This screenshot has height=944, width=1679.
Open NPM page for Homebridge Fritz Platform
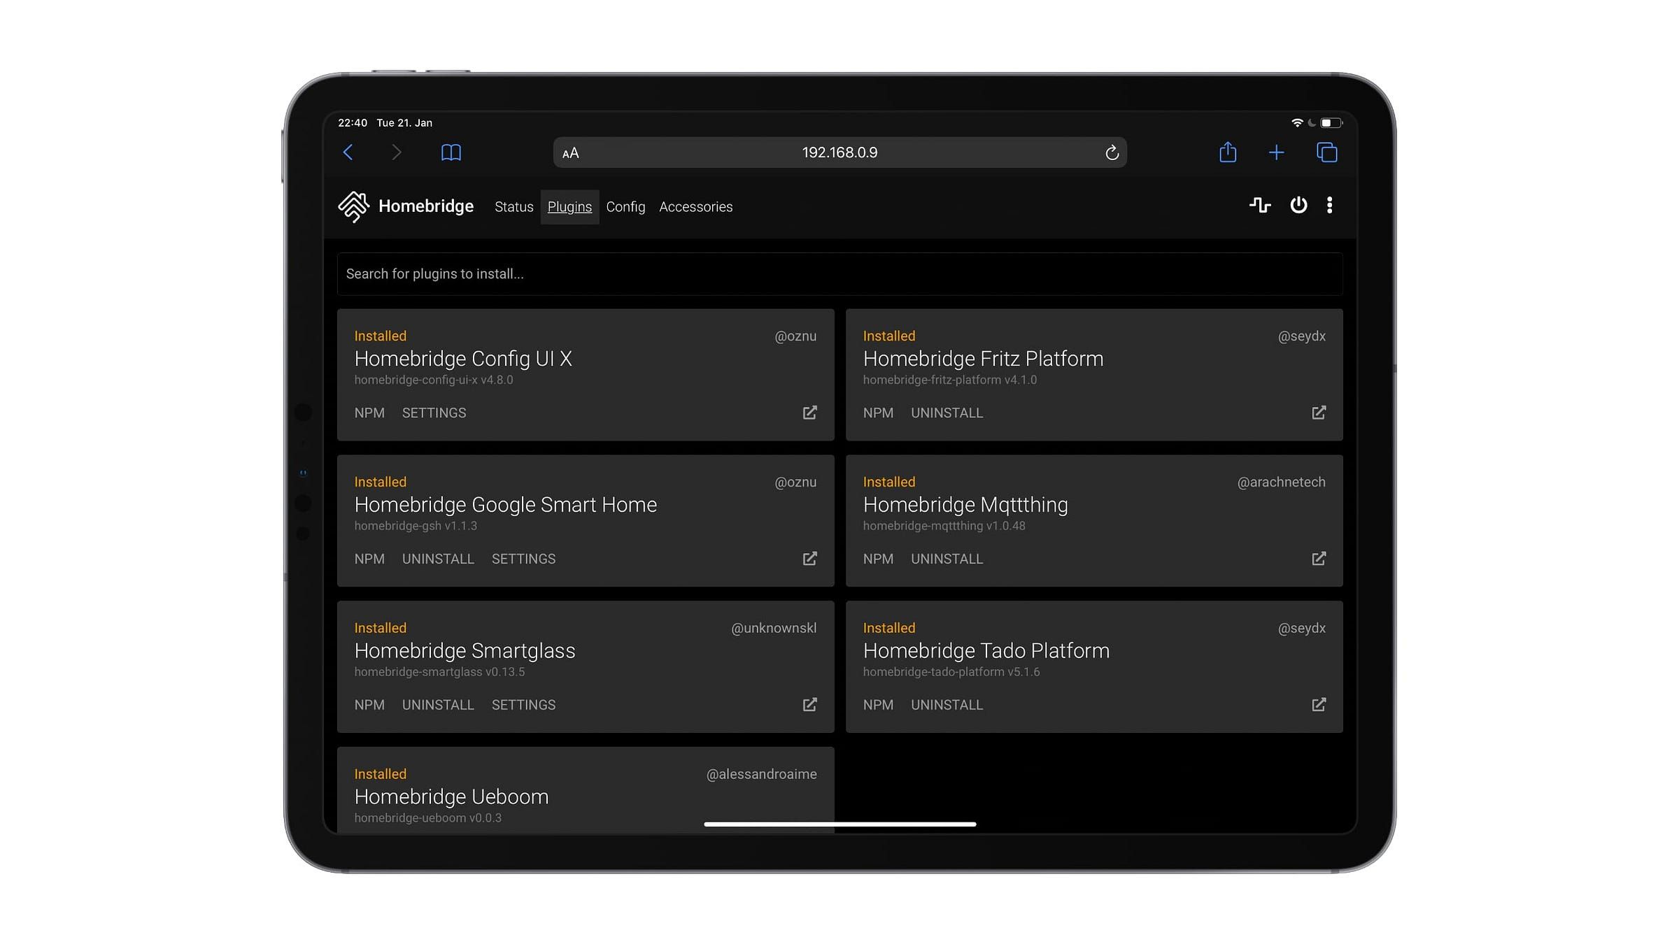tap(878, 413)
